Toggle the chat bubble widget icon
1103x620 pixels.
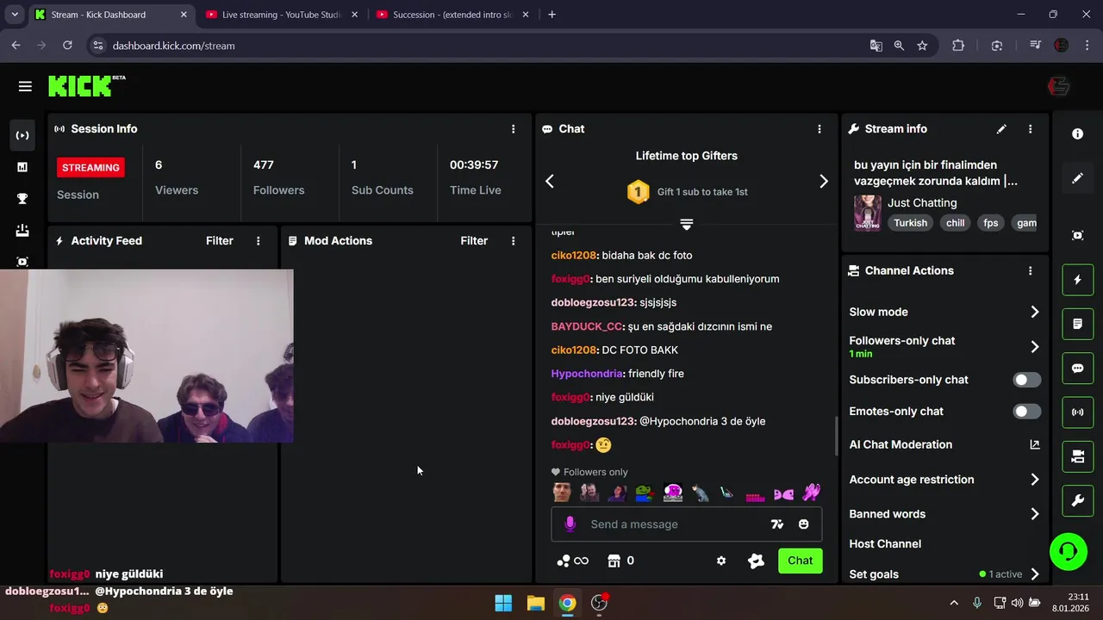(x=1077, y=369)
